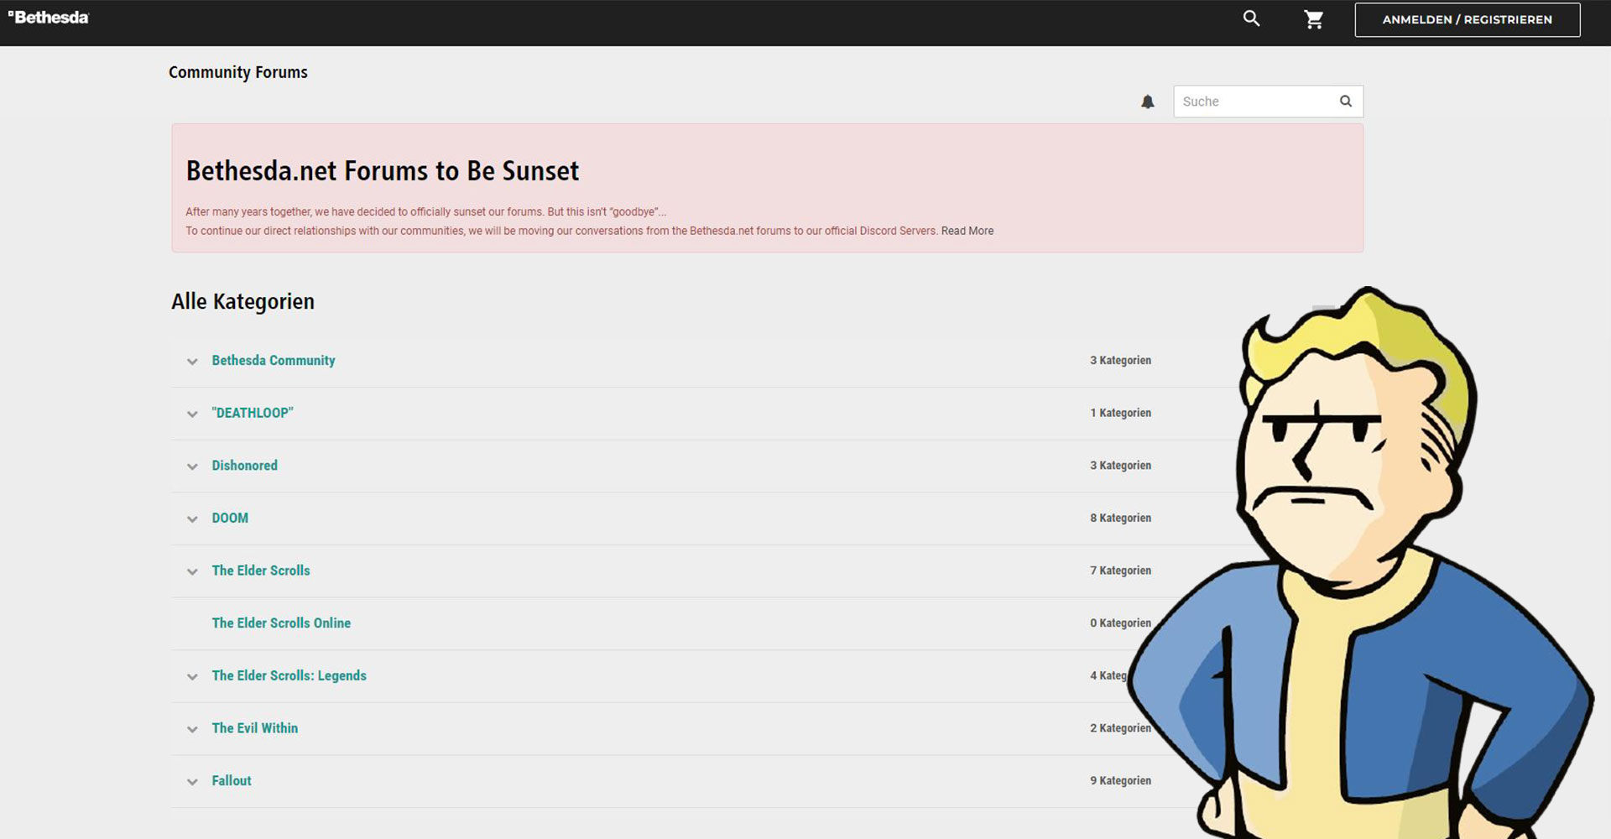This screenshot has width=1611, height=839.
Task: Collapse the Dishonored category chevron
Action: click(192, 466)
